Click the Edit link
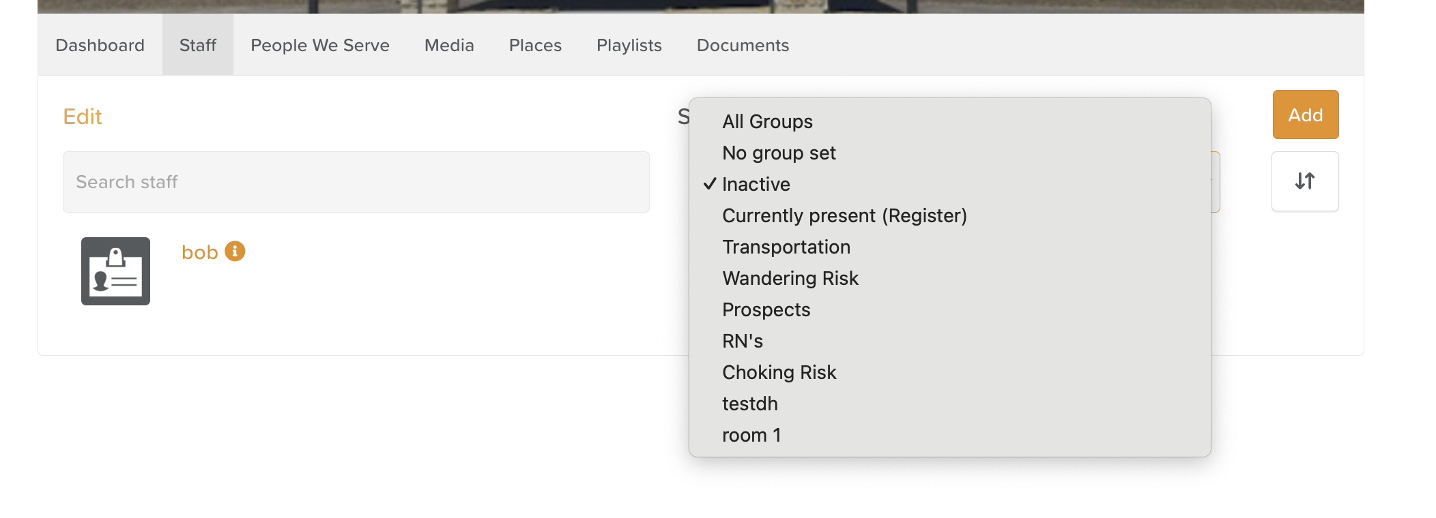Screen dimensions: 1436x518 pos(83,117)
